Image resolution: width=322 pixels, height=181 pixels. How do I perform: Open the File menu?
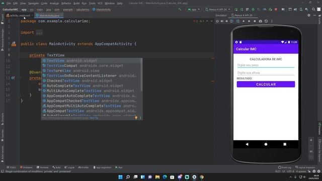tap(9, 4)
